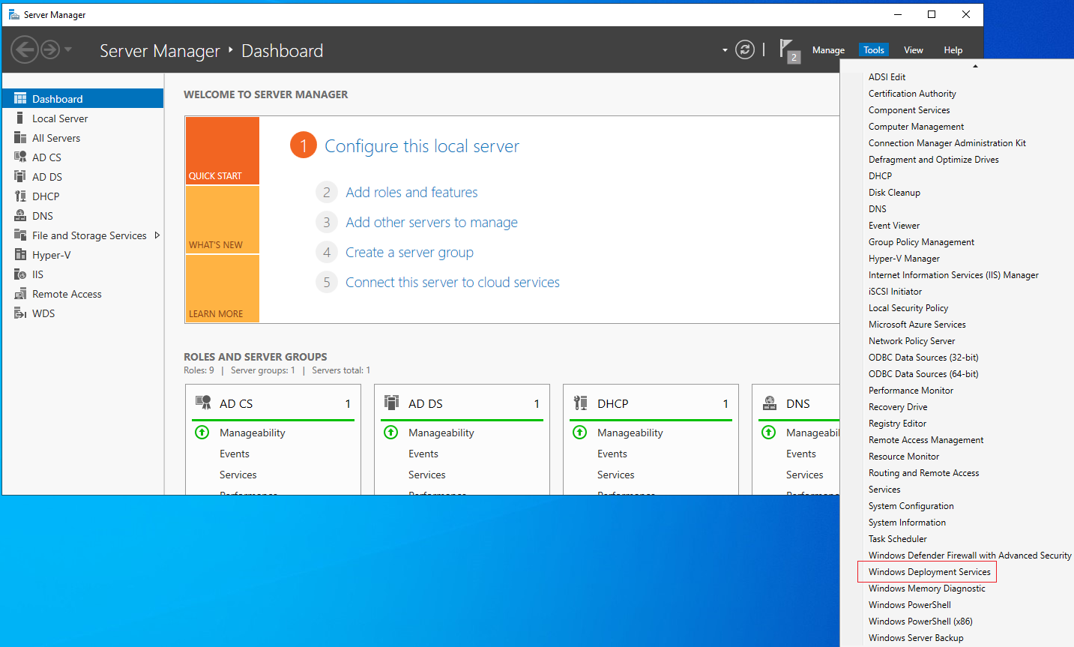Select Group Policy Management menu entry
This screenshot has width=1074, height=647.
[921, 242]
